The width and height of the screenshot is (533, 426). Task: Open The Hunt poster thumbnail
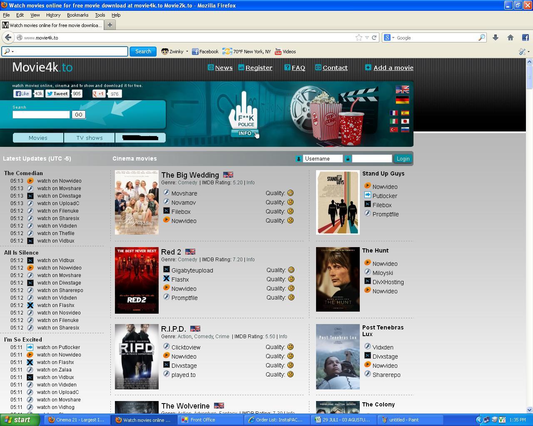(338, 279)
